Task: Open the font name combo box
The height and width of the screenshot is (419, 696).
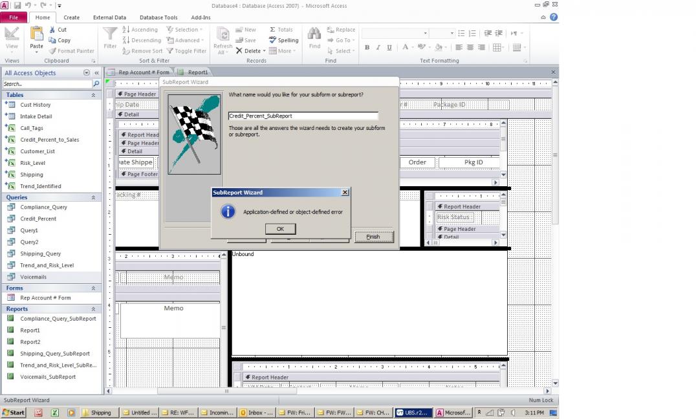Action: (x=395, y=33)
